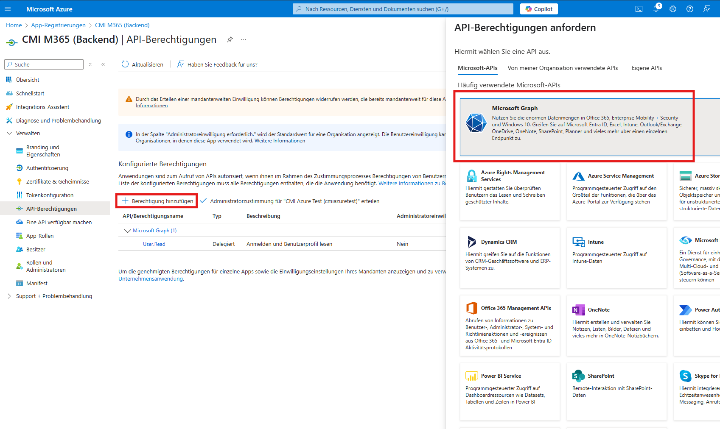
Task: Open the User.Read permission details
Action: tap(154, 244)
